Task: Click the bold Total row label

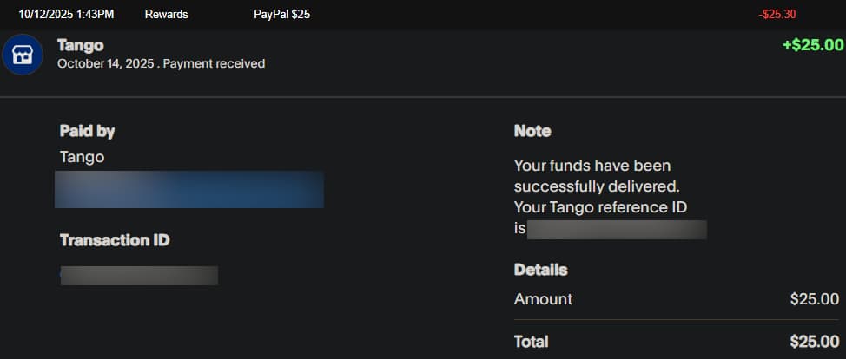Action: pyautogui.click(x=531, y=342)
